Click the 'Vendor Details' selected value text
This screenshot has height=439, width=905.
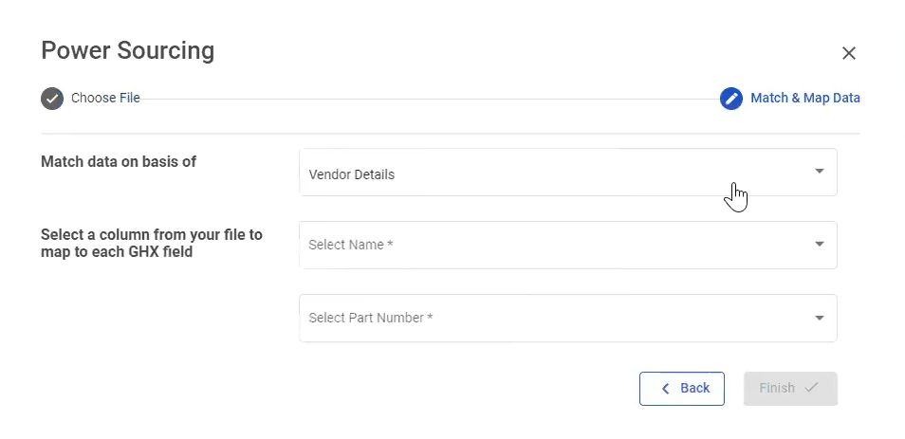click(x=352, y=174)
